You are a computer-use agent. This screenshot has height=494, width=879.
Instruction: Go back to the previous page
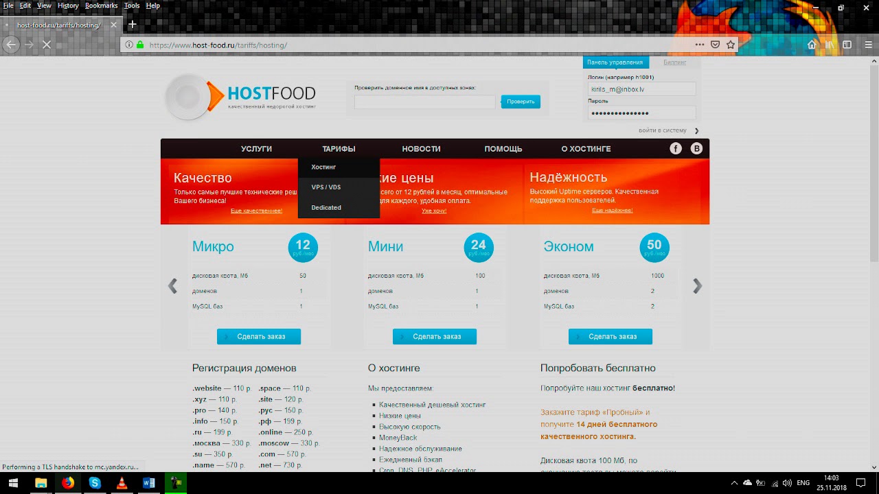tap(10, 45)
